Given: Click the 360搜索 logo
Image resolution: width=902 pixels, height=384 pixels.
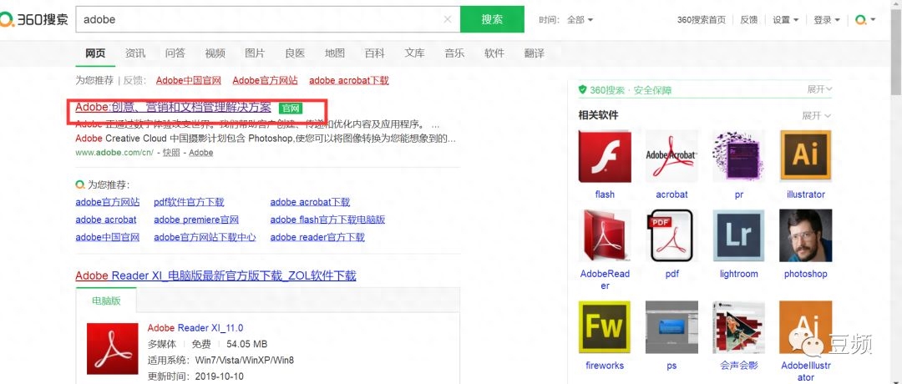Looking at the screenshot, I should pos(34,19).
